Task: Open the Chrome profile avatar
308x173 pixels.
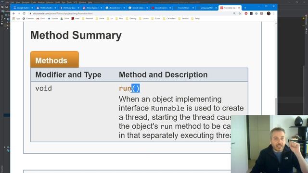Action: (269, 13)
